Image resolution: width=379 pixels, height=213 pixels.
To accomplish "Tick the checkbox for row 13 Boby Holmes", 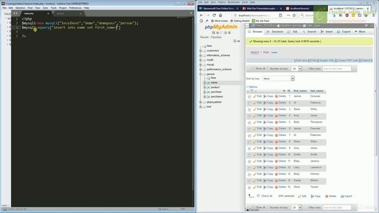I will coord(249,175).
